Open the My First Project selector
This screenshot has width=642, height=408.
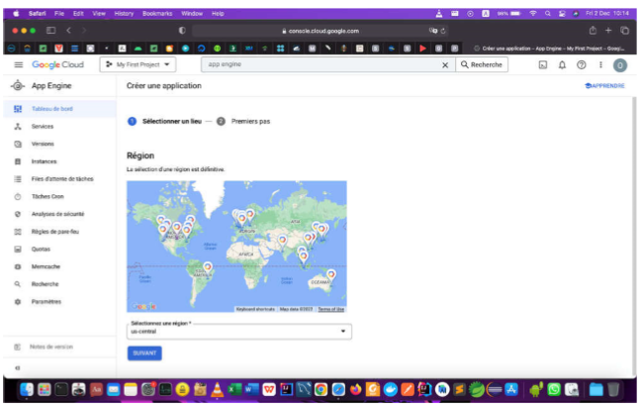pos(138,64)
